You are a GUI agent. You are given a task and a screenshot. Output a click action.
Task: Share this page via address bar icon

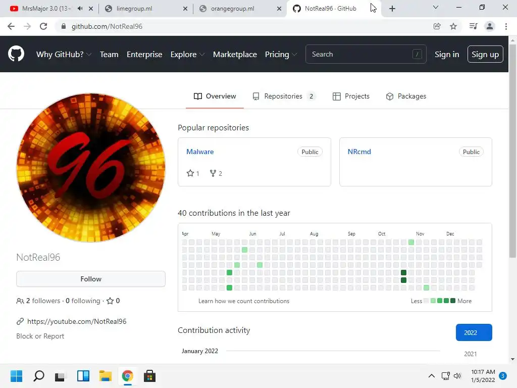437,26
